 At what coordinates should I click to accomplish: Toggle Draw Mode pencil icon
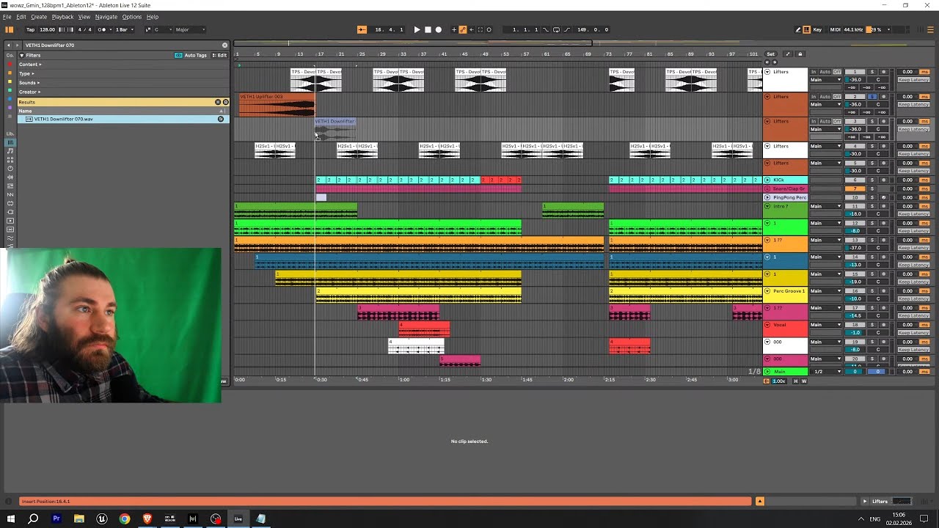click(x=797, y=29)
